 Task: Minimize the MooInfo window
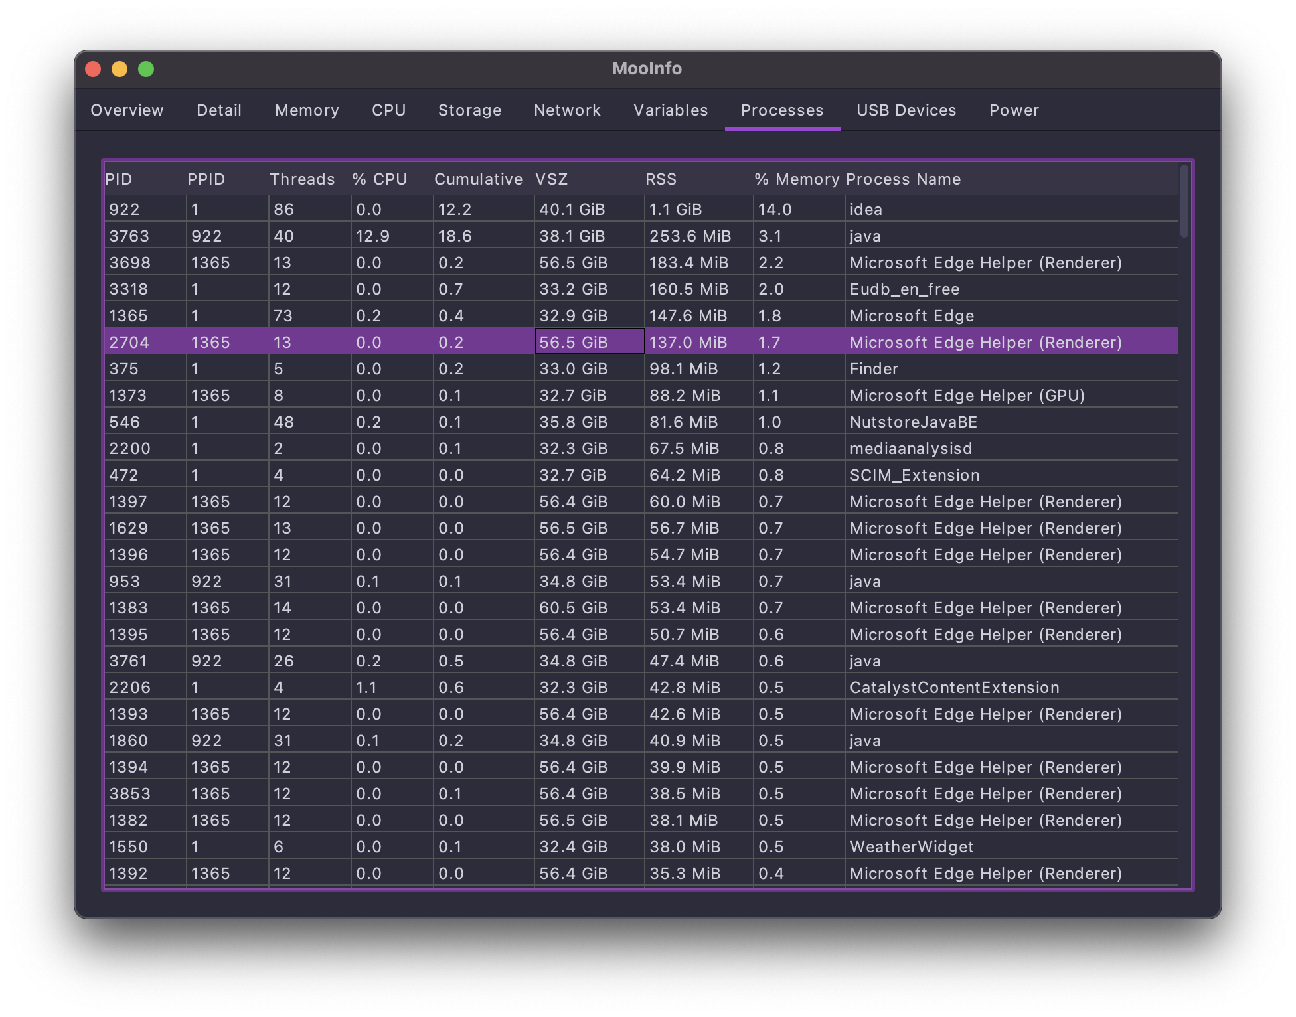point(120,69)
